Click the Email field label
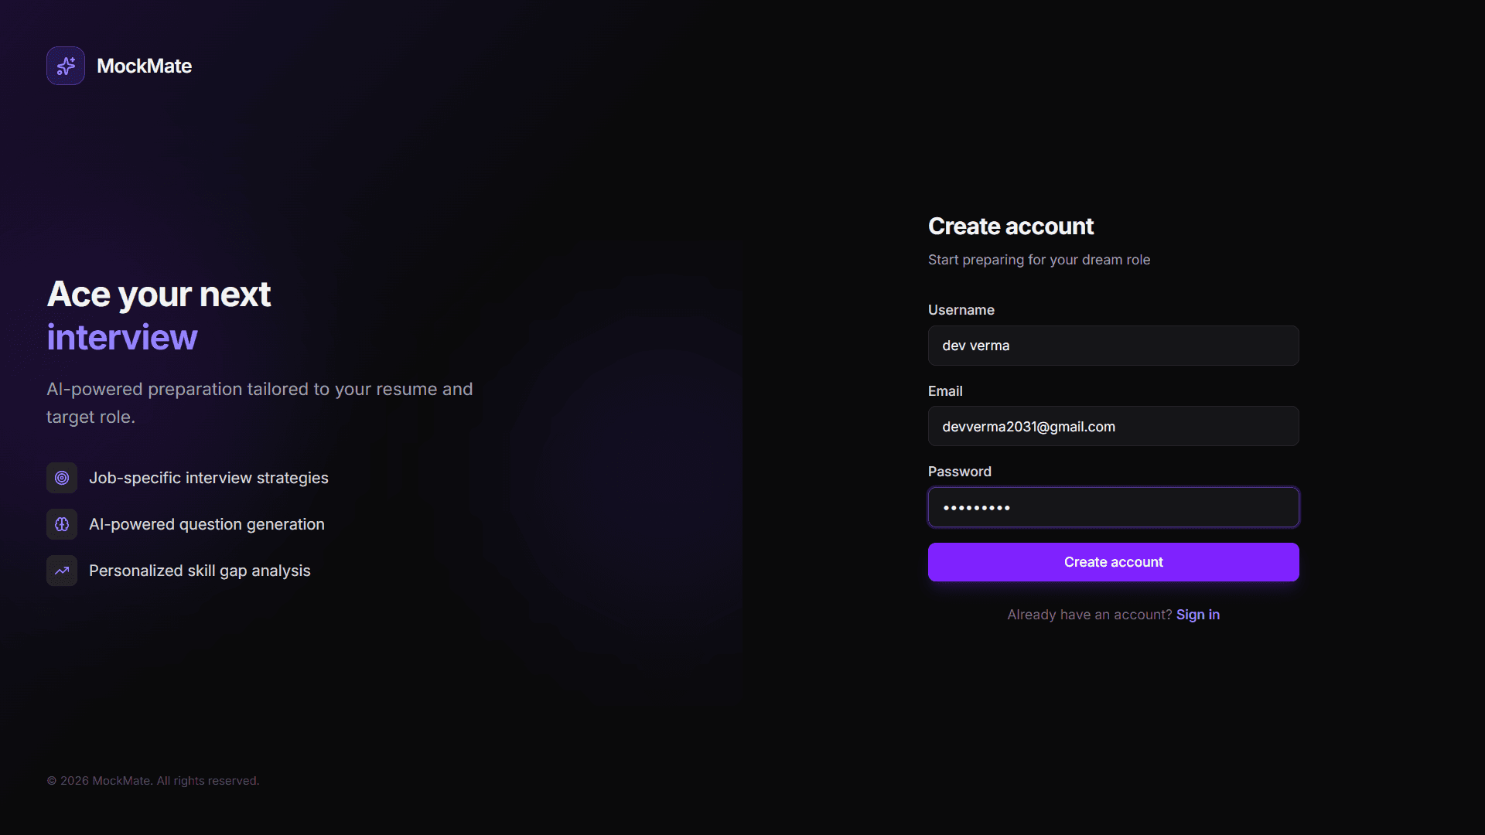This screenshot has width=1485, height=835. 945,391
